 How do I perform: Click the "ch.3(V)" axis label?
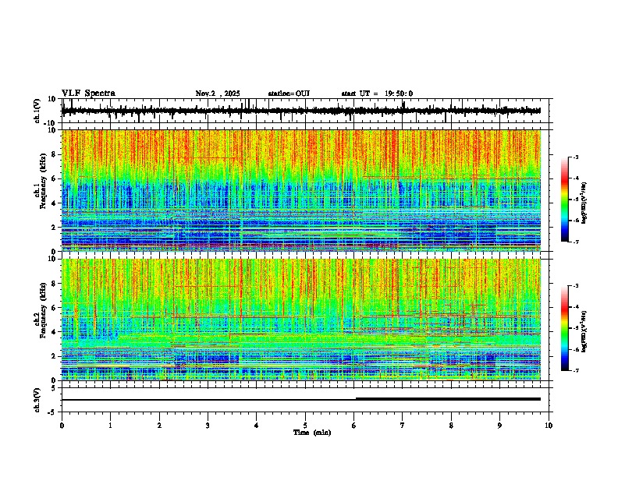[37, 401]
